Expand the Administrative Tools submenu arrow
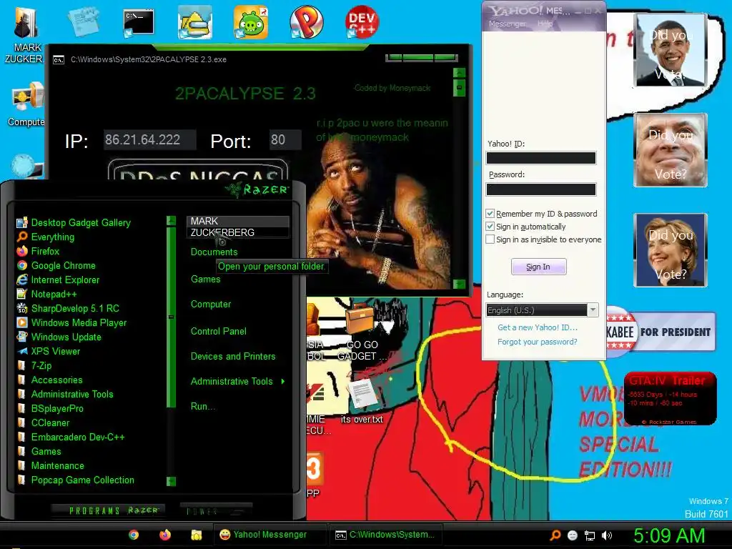Image resolution: width=732 pixels, height=549 pixels. click(283, 382)
